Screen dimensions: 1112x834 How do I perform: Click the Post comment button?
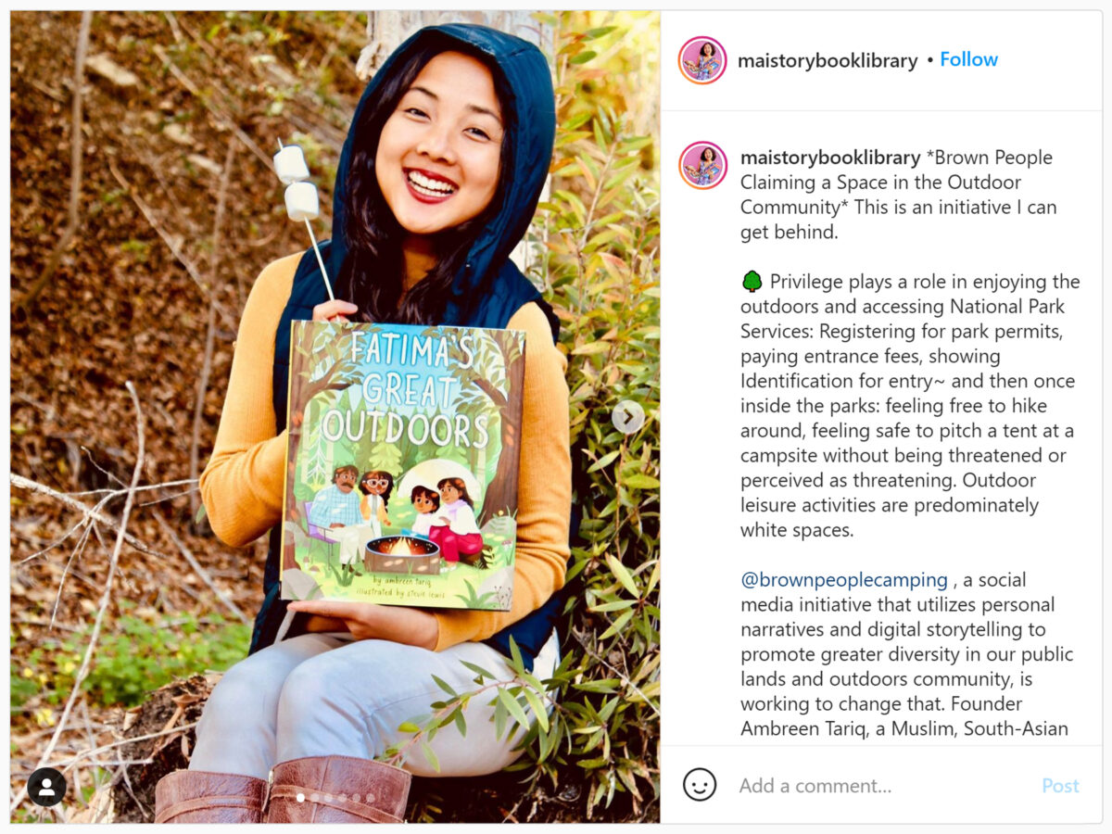point(1060,786)
